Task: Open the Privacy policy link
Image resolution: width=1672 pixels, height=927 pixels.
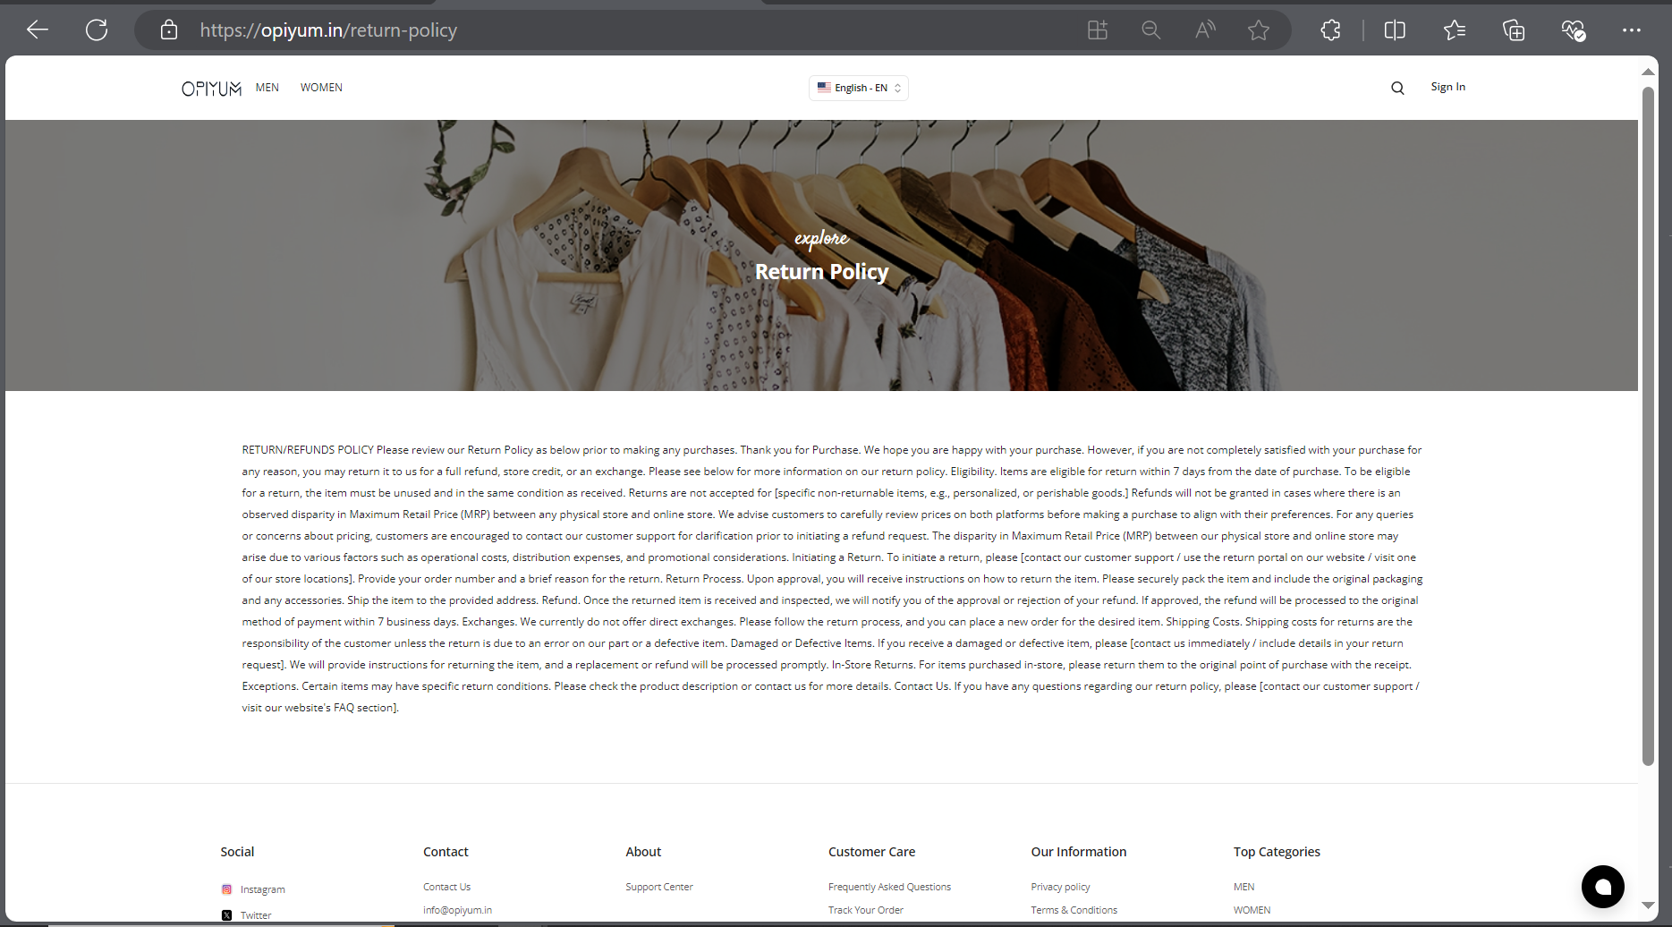Action: (x=1060, y=887)
